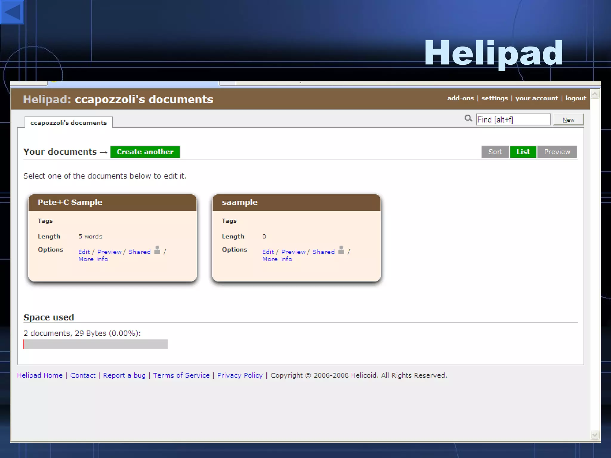The width and height of the screenshot is (611, 458).
Task: Click the 'Space used' heading
Action: tap(49, 317)
